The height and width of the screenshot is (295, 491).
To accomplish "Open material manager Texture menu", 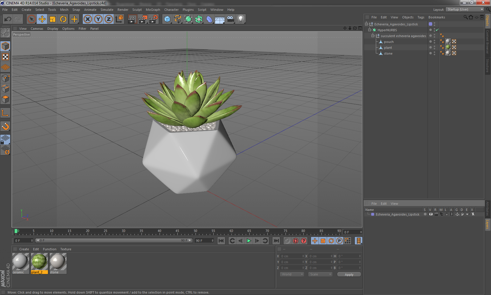I will pos(66,249).
